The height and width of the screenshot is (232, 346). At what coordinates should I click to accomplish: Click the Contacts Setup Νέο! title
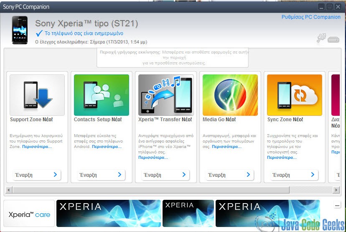[98, 120]
